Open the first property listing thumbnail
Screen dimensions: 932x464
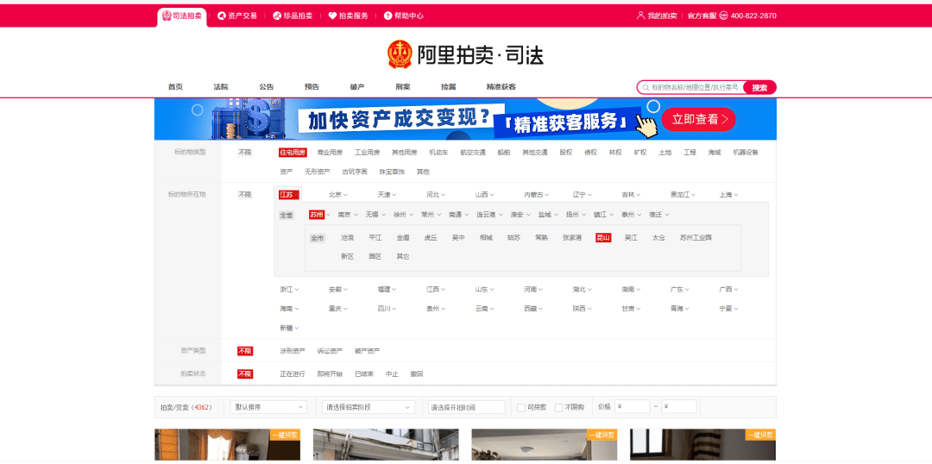(227, 445)
